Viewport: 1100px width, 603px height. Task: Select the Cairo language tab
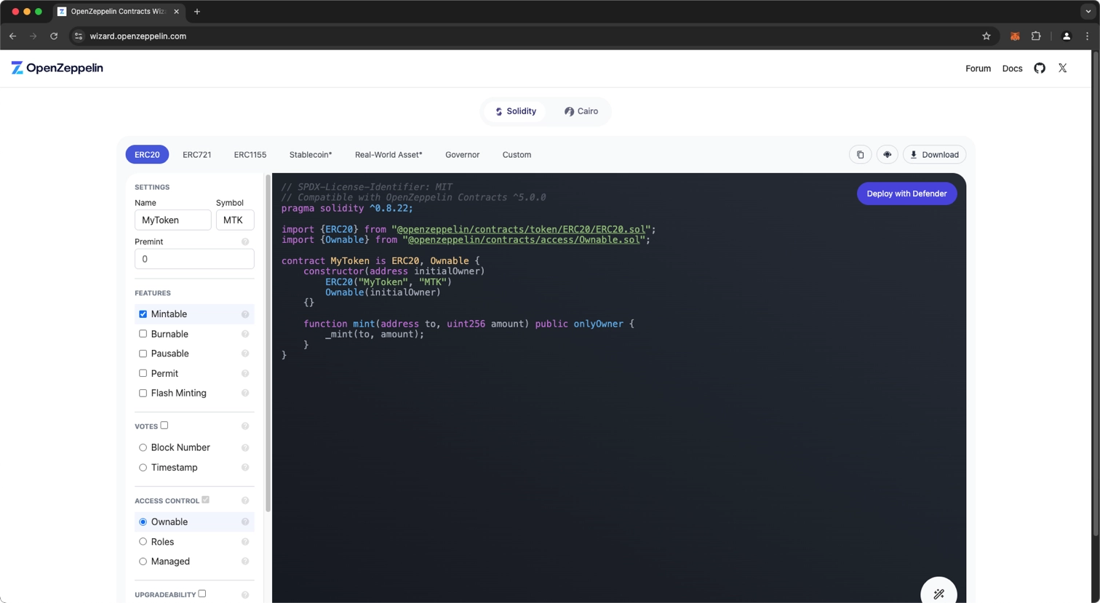coord(581,111)
